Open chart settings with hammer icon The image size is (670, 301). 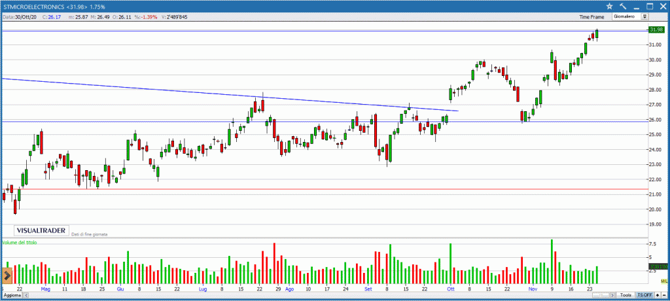tap(623, 6)
